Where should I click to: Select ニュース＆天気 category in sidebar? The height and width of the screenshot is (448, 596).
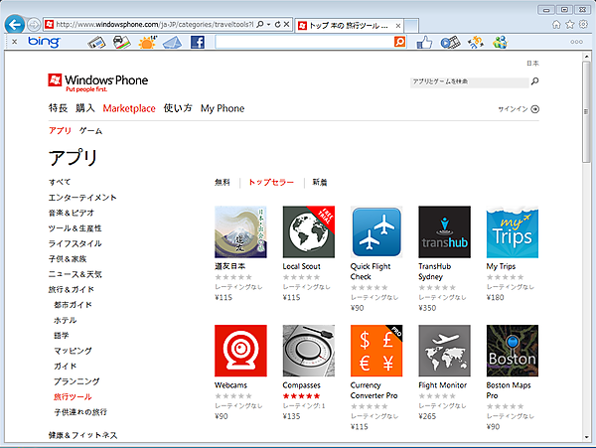click(x=74, y=274)
